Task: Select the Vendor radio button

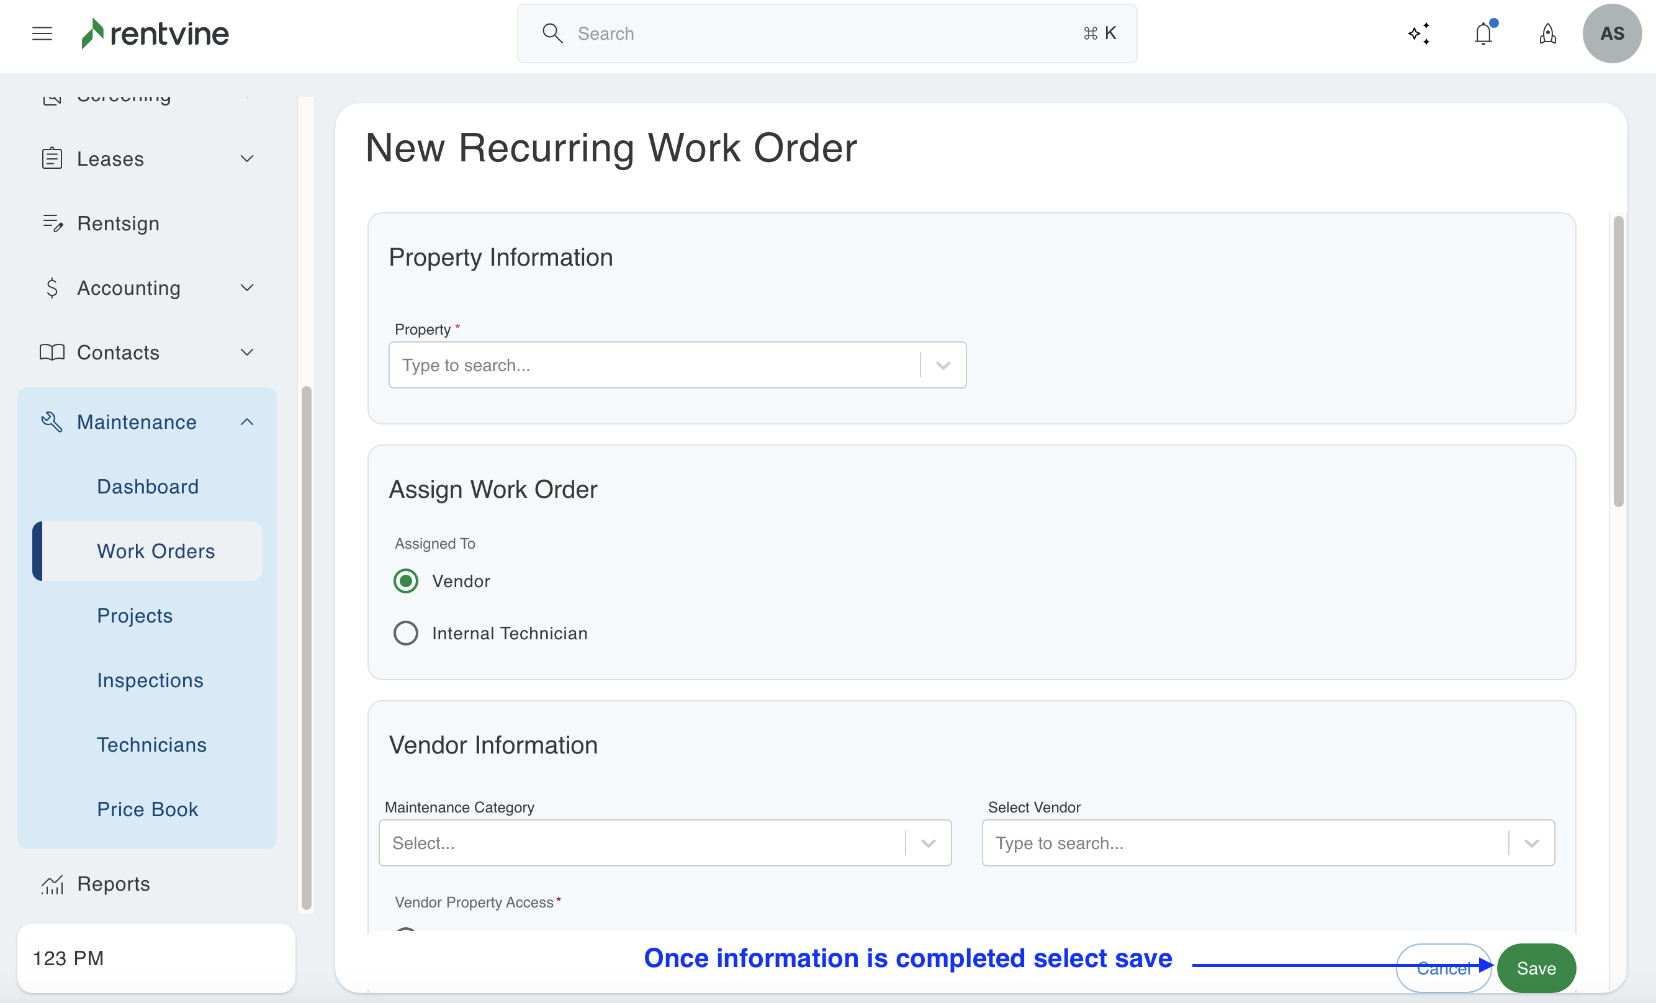Action: (x=406, y=581)
